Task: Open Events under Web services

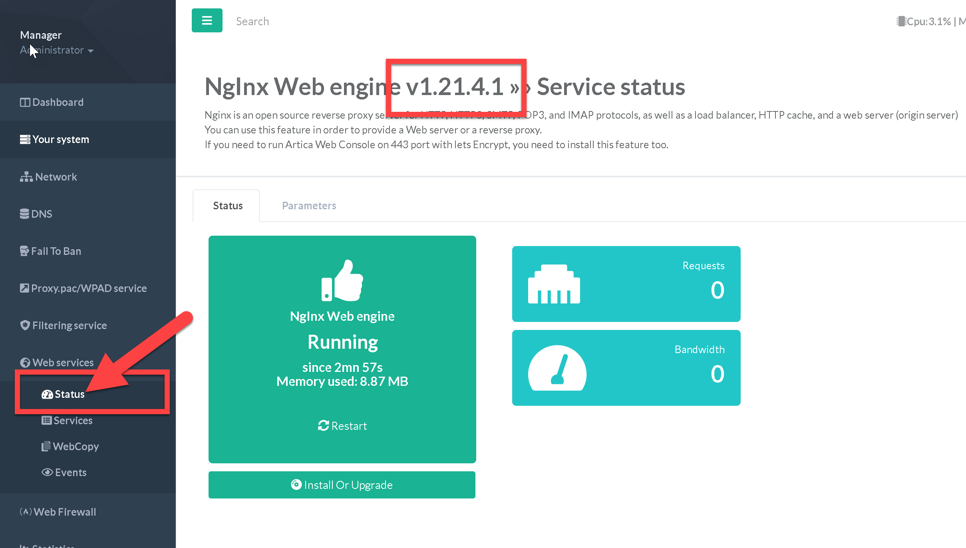Action: tap(70, 472)
